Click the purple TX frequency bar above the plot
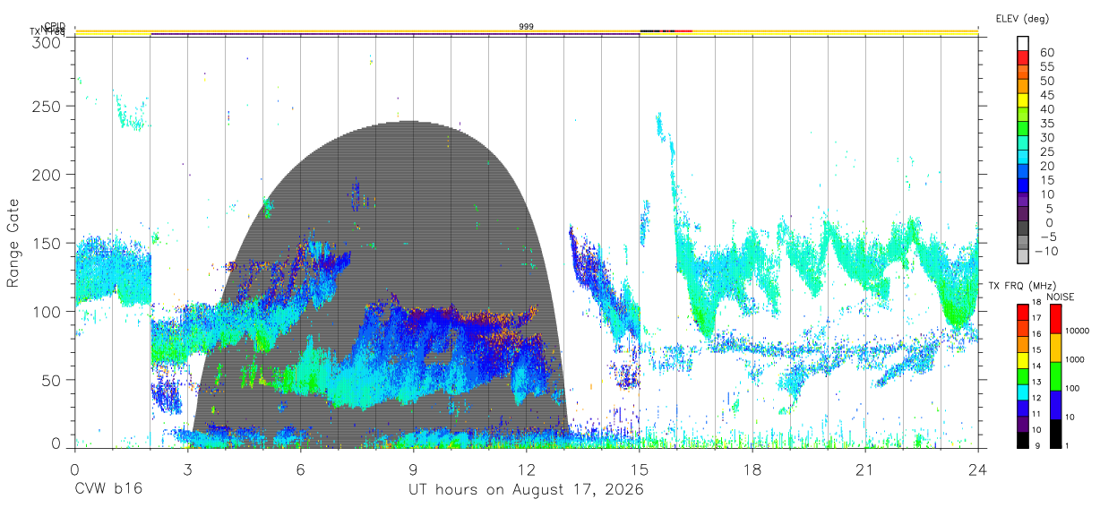The image size is (1100, 508). click(395, 34)
